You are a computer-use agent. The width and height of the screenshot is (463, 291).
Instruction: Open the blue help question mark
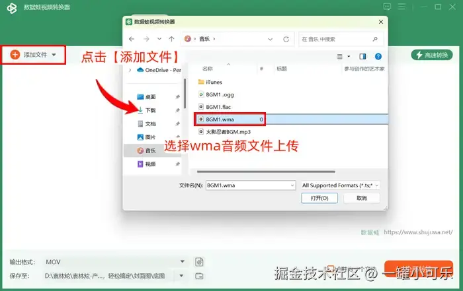point(378,56)
